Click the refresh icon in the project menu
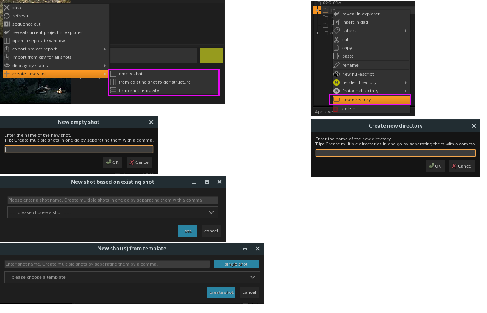 point(7,16)
